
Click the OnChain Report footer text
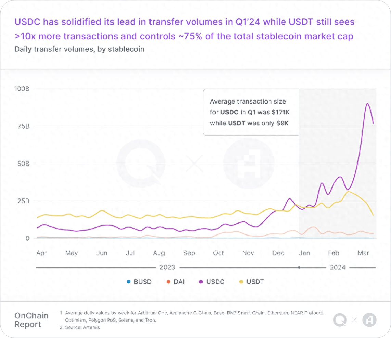point(31,320)
